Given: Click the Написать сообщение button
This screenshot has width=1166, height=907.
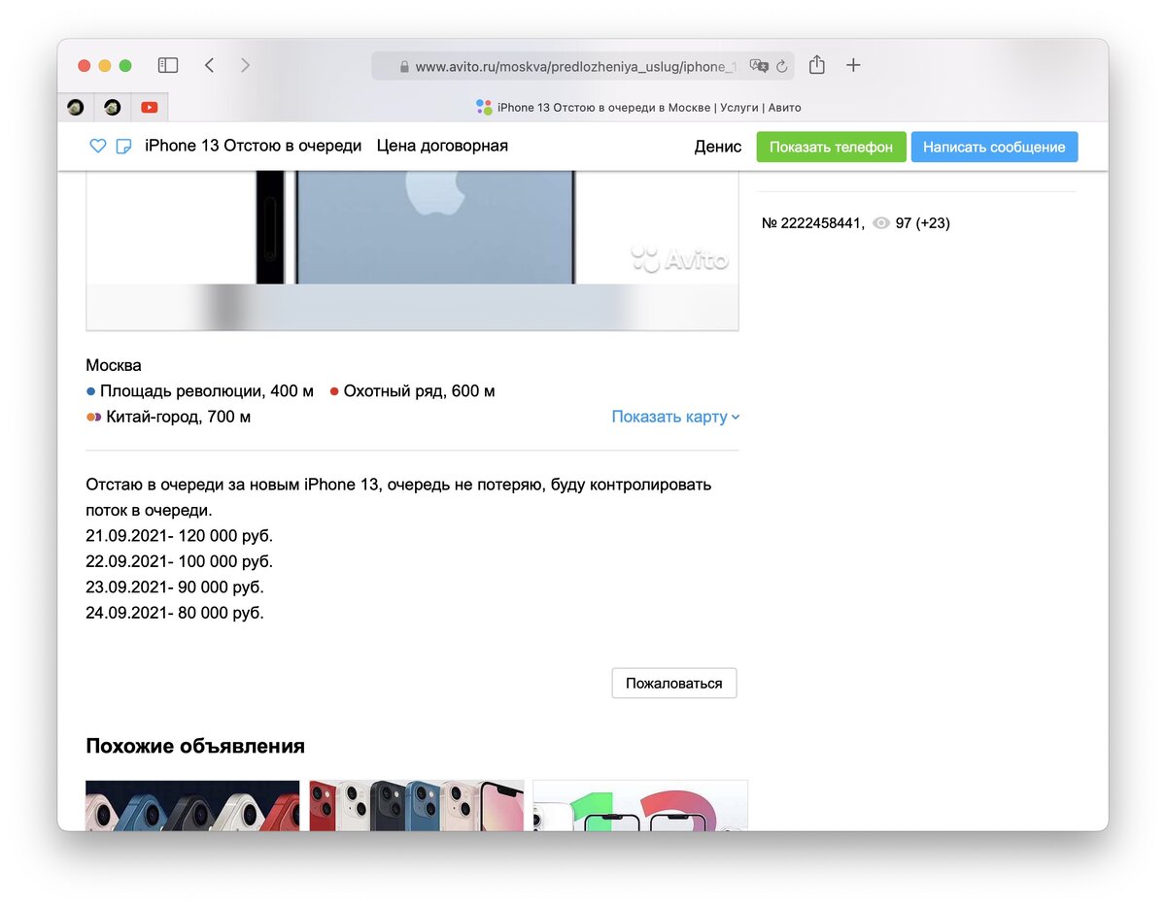Looking at the screenshot, I should [x=994, y=147].
